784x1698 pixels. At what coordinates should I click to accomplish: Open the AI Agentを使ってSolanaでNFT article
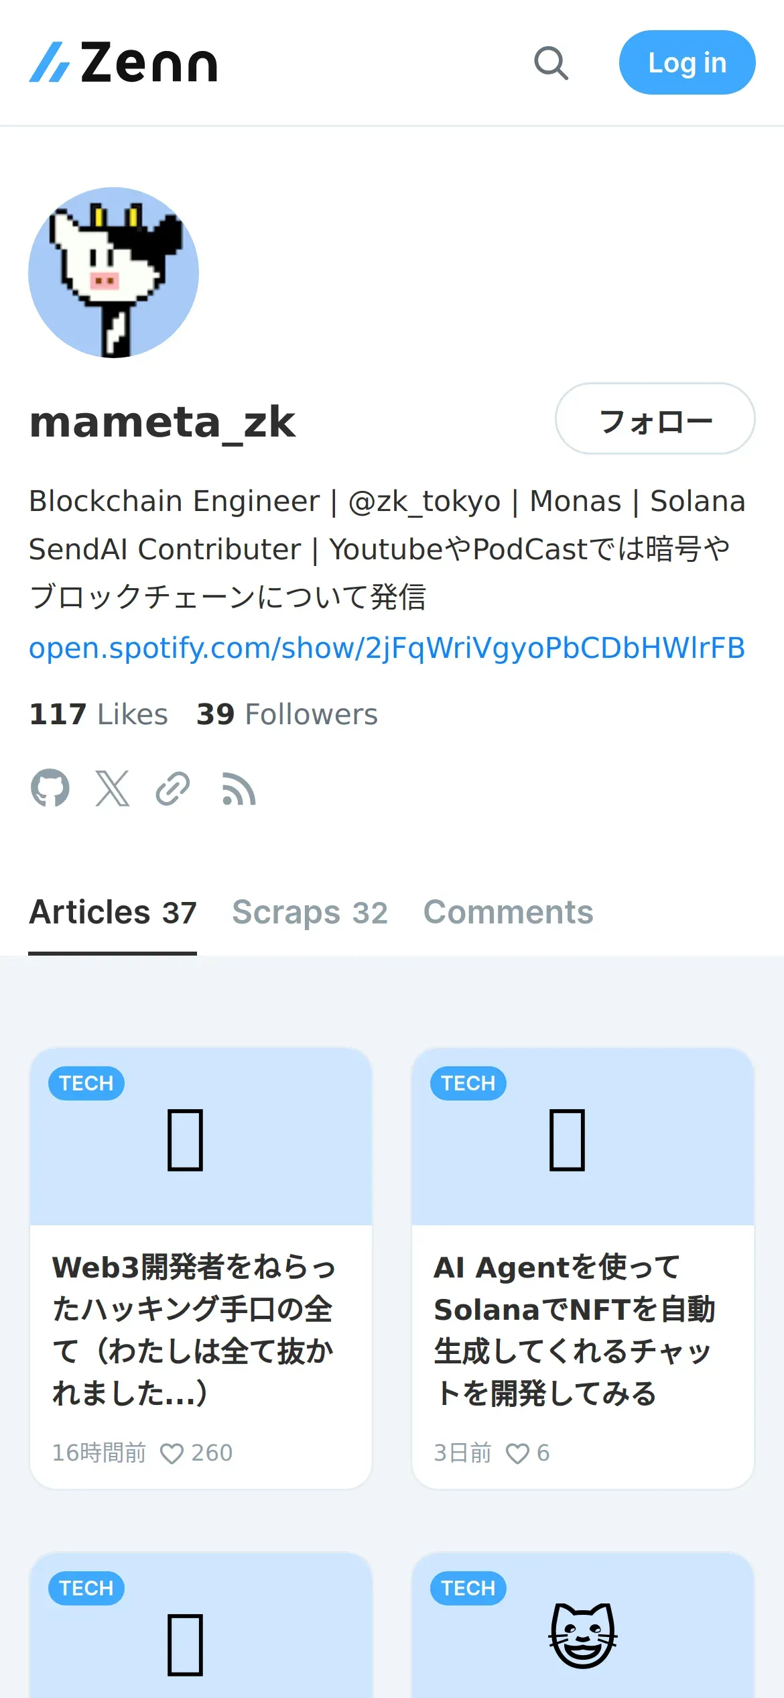(x=575, y=1329)
